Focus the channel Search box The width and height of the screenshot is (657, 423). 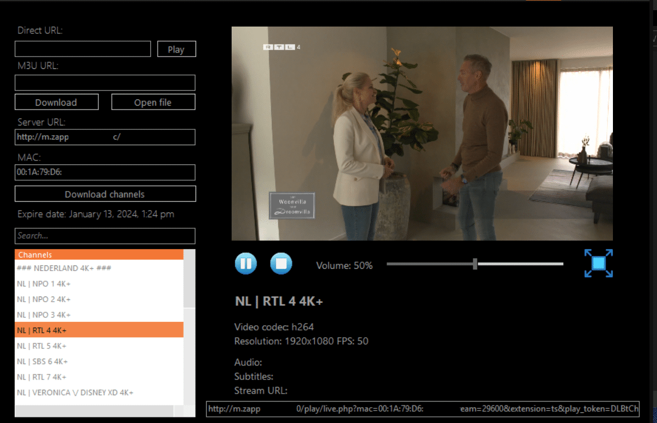tap(105, 236)
